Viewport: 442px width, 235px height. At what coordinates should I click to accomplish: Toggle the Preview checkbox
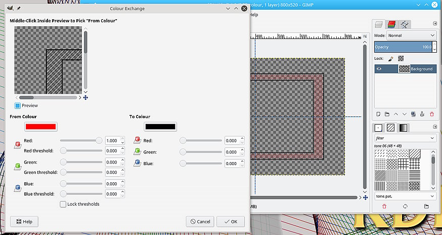click(18, 105)
